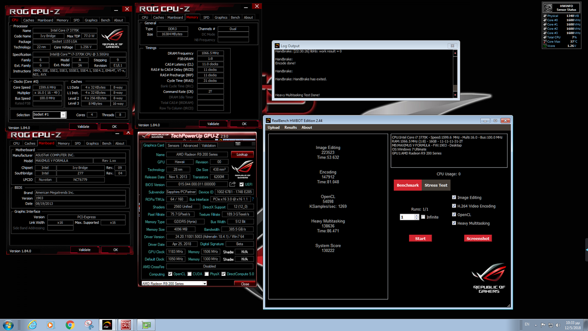Click the Bus Interface question mark icon
Image resolution: width=588 pixels, height=331 pixels.
pyautogui.click(x=252, y=200)
